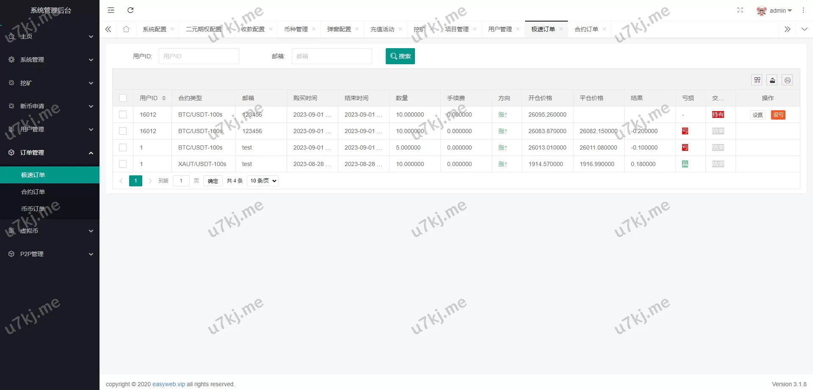Open the 10 条/页 page size dropdown
This screenshot has width=813, height=390.
point(263,181)
